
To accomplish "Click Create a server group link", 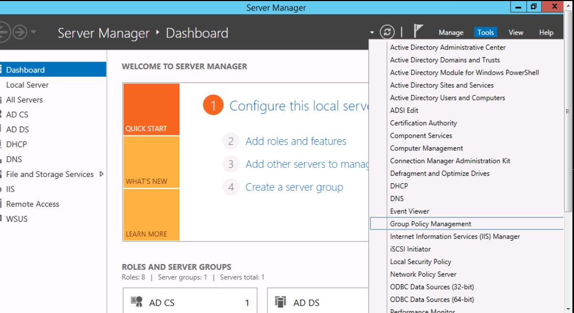I will pos(294,187).
